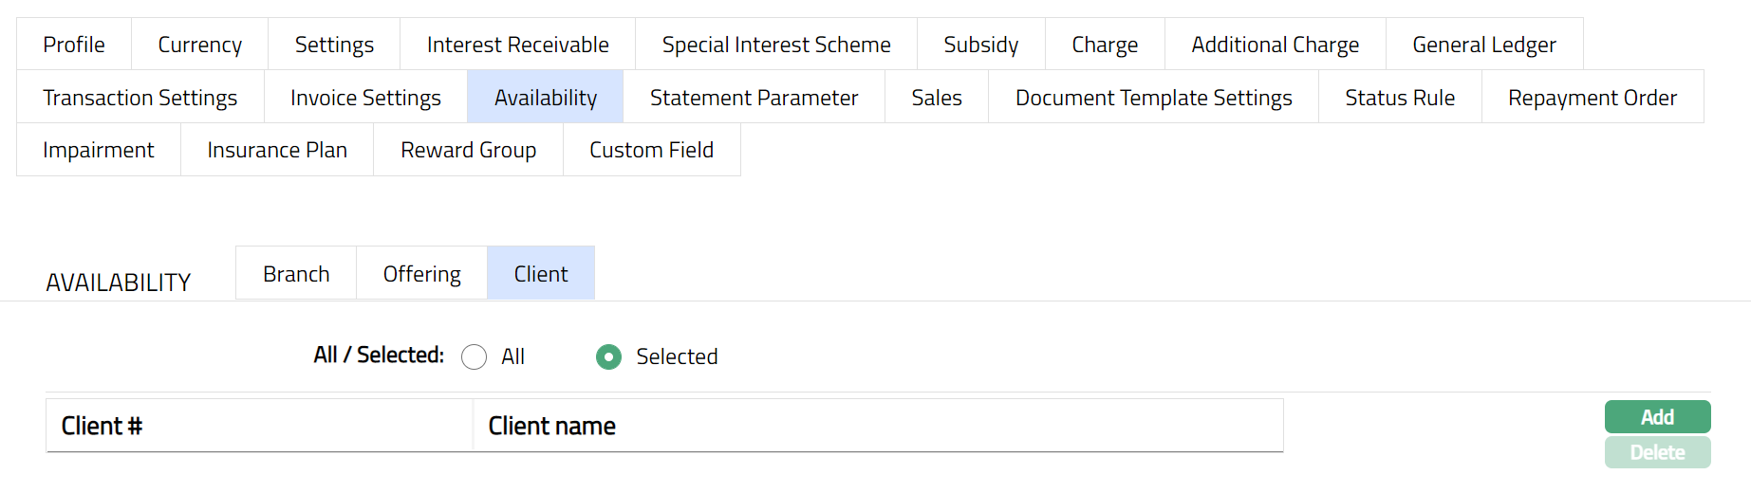Click the Client # column header
1751x493 pixels.
pos(102,427)
